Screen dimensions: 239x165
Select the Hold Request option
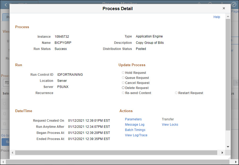(x=123, y=73)
